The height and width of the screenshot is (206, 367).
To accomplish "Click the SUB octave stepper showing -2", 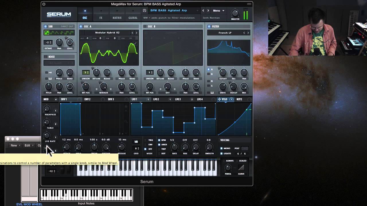I will pyautogui.click(x=48, y=42).
